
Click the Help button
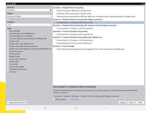click(140, 103)
